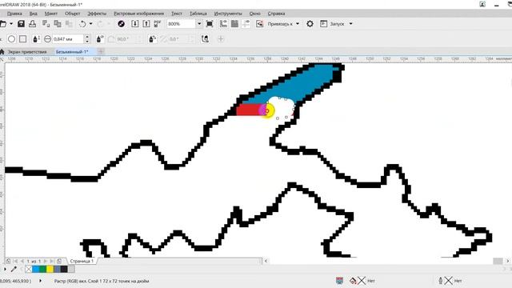Open the undo history dropdown arrow
This screenshot has height=288, width=512.
pyautogui.click(x=90, y=24)
